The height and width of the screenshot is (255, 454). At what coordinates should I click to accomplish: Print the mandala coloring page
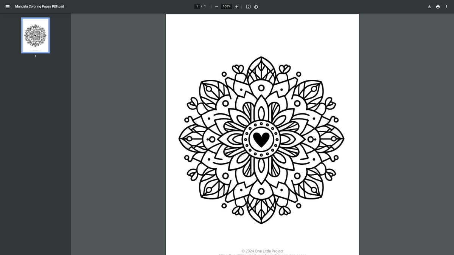coord(438,6)
